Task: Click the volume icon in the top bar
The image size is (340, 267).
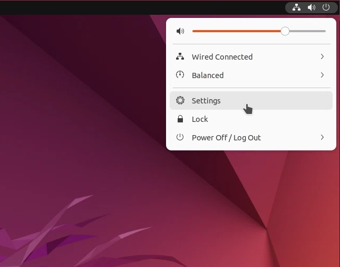Action: (311, 7)
